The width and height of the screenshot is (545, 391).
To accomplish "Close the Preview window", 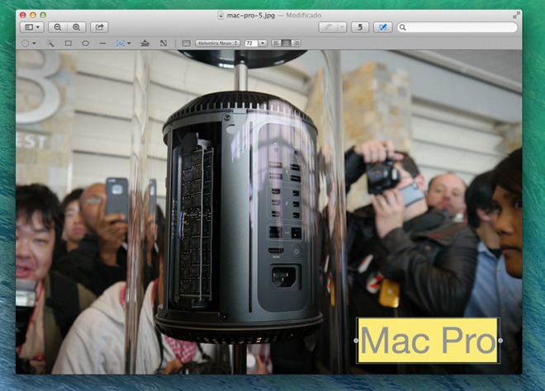I will tap(22, 15).
